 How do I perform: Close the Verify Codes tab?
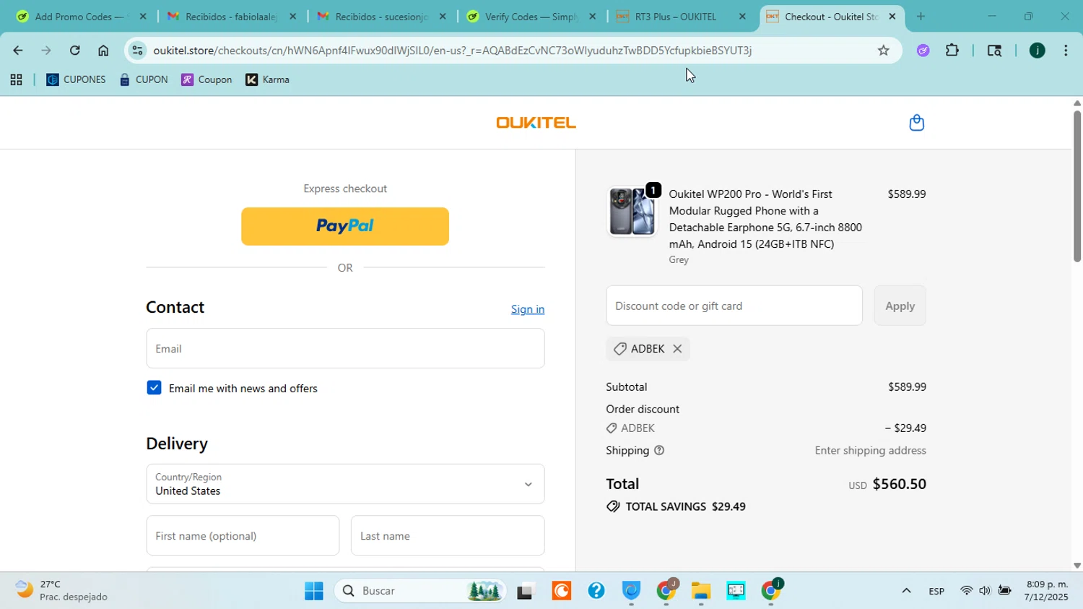tap(593, 17)
